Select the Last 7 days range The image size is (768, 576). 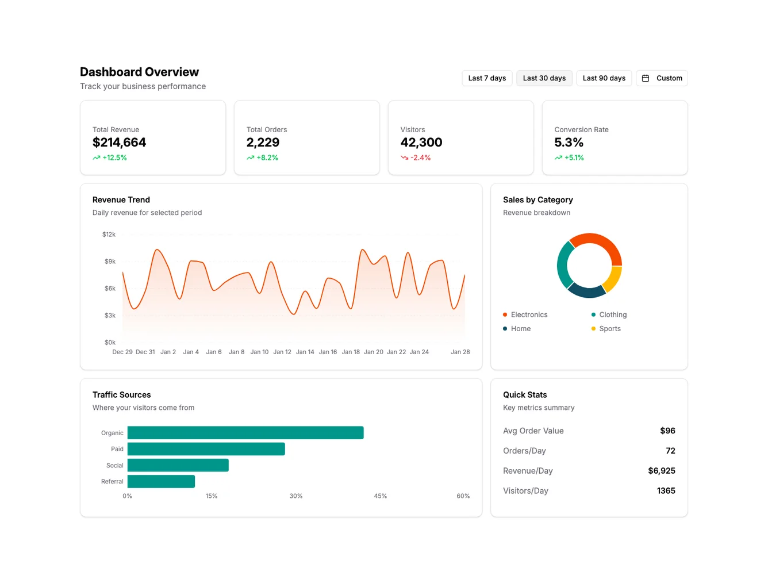(486, 78)
